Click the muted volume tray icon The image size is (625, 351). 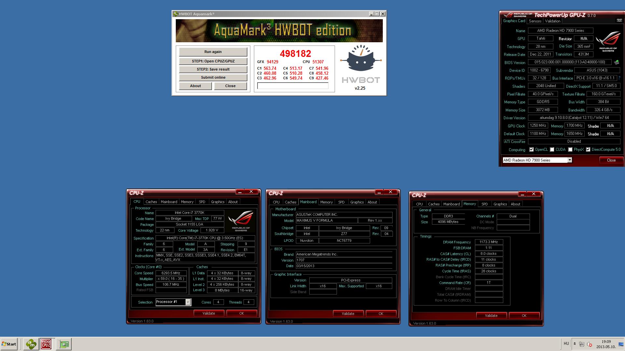[x=590, y=344]
